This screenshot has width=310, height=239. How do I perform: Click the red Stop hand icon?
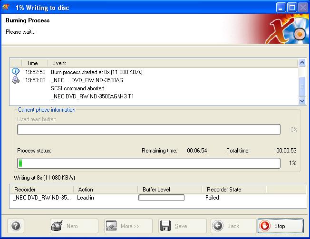pos(265,226)
